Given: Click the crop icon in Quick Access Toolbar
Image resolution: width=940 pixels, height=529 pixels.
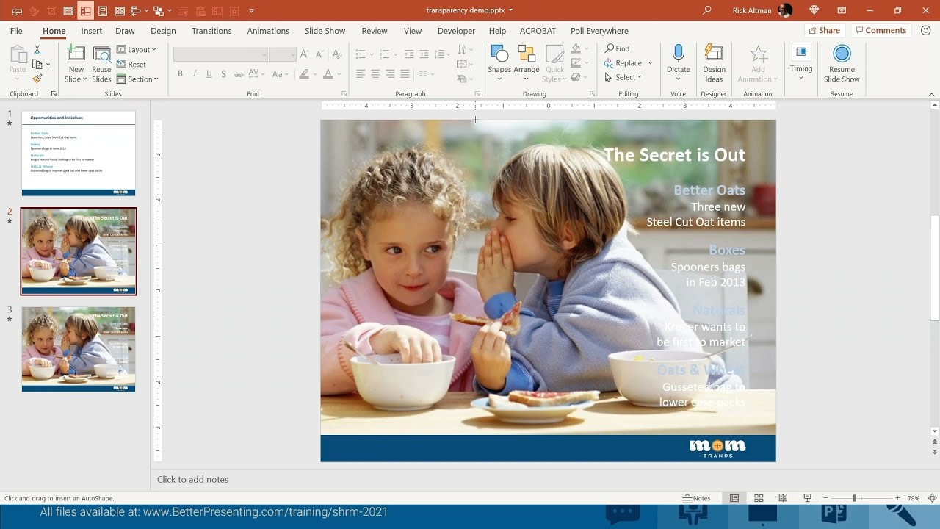Looking at the screenshot, I should (x=51, y=11).
